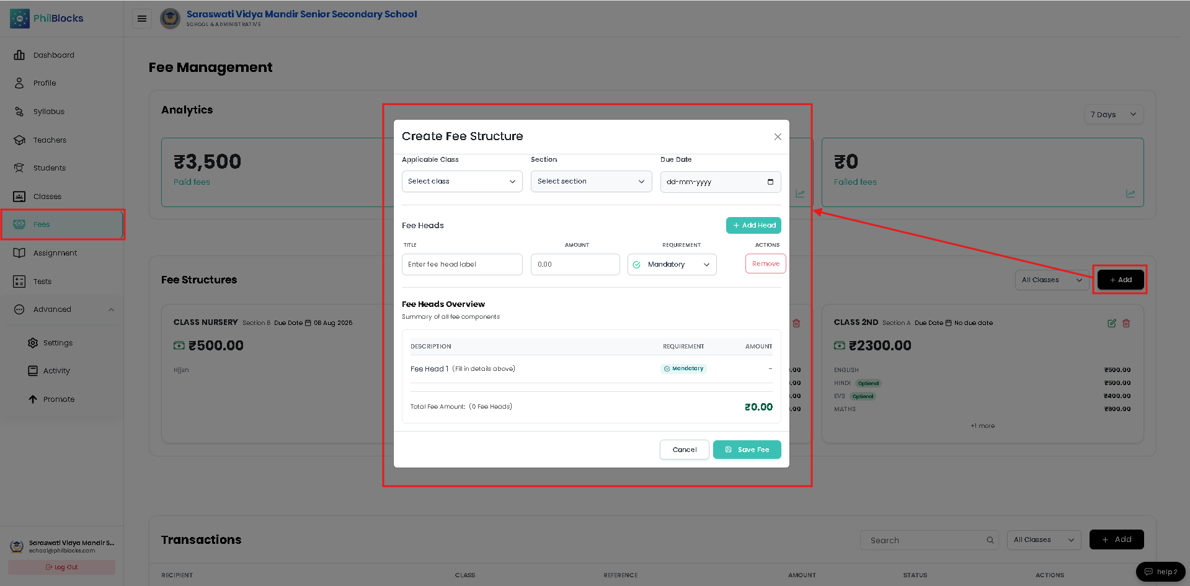This screenshot has width=1190, height=586.
Task: Click the hamburger menu icon in header
Action: click(x=142, y=19)
